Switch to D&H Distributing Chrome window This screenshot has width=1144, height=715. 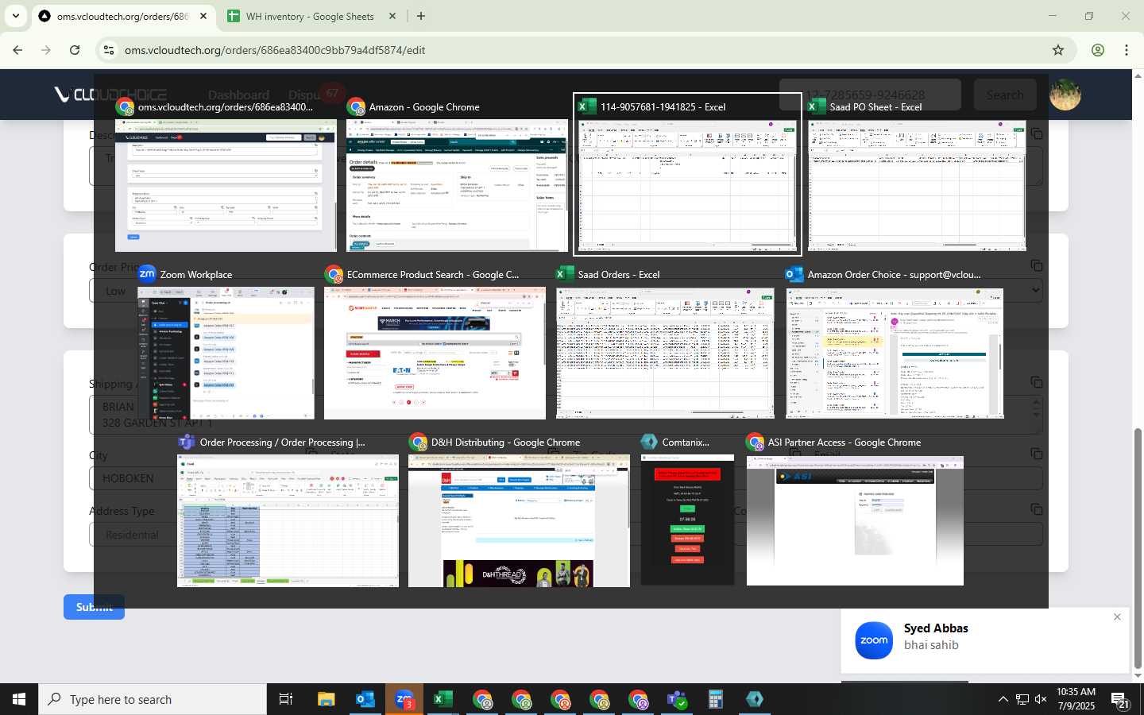pyautogui.click(x=519, y=521)
